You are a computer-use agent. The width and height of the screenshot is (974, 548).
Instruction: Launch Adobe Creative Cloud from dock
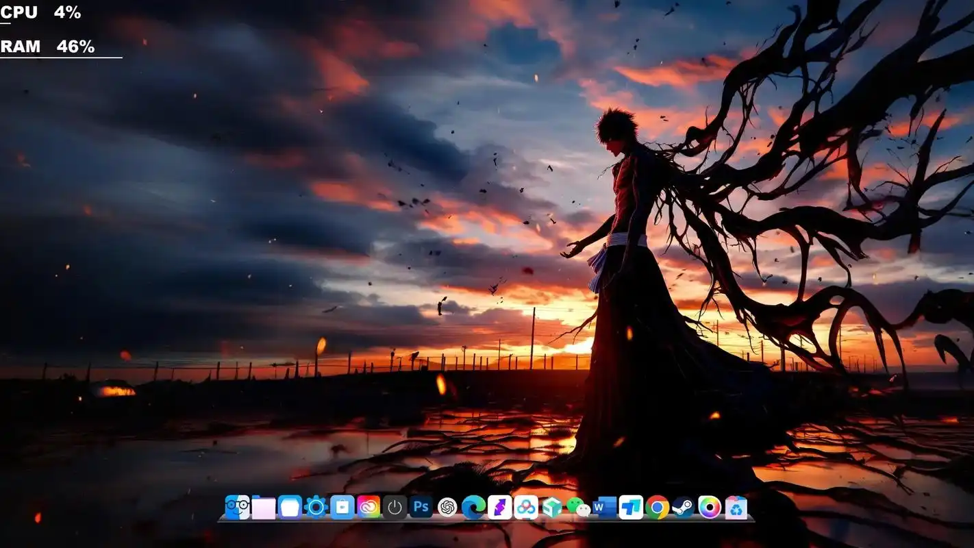coord(369,508)
